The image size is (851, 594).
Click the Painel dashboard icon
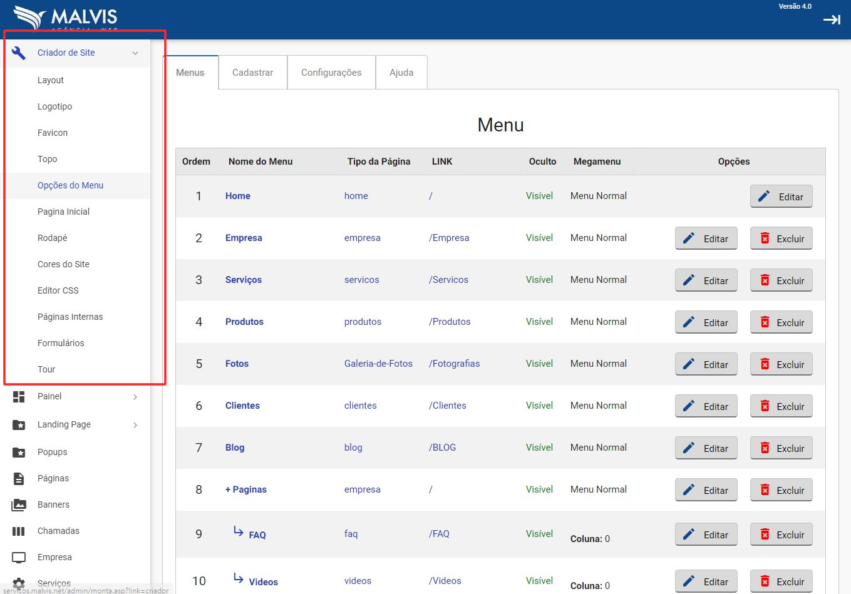[x=19, y=397]
